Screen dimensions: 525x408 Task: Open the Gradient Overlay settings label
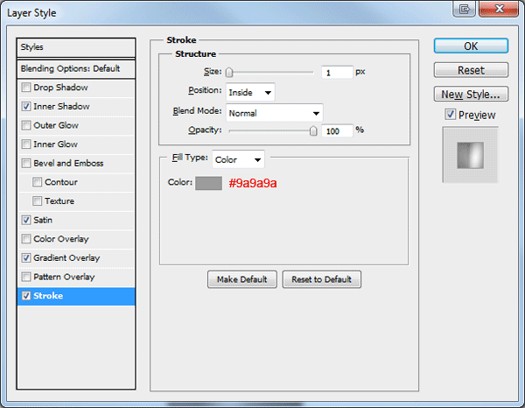(66, 258)
